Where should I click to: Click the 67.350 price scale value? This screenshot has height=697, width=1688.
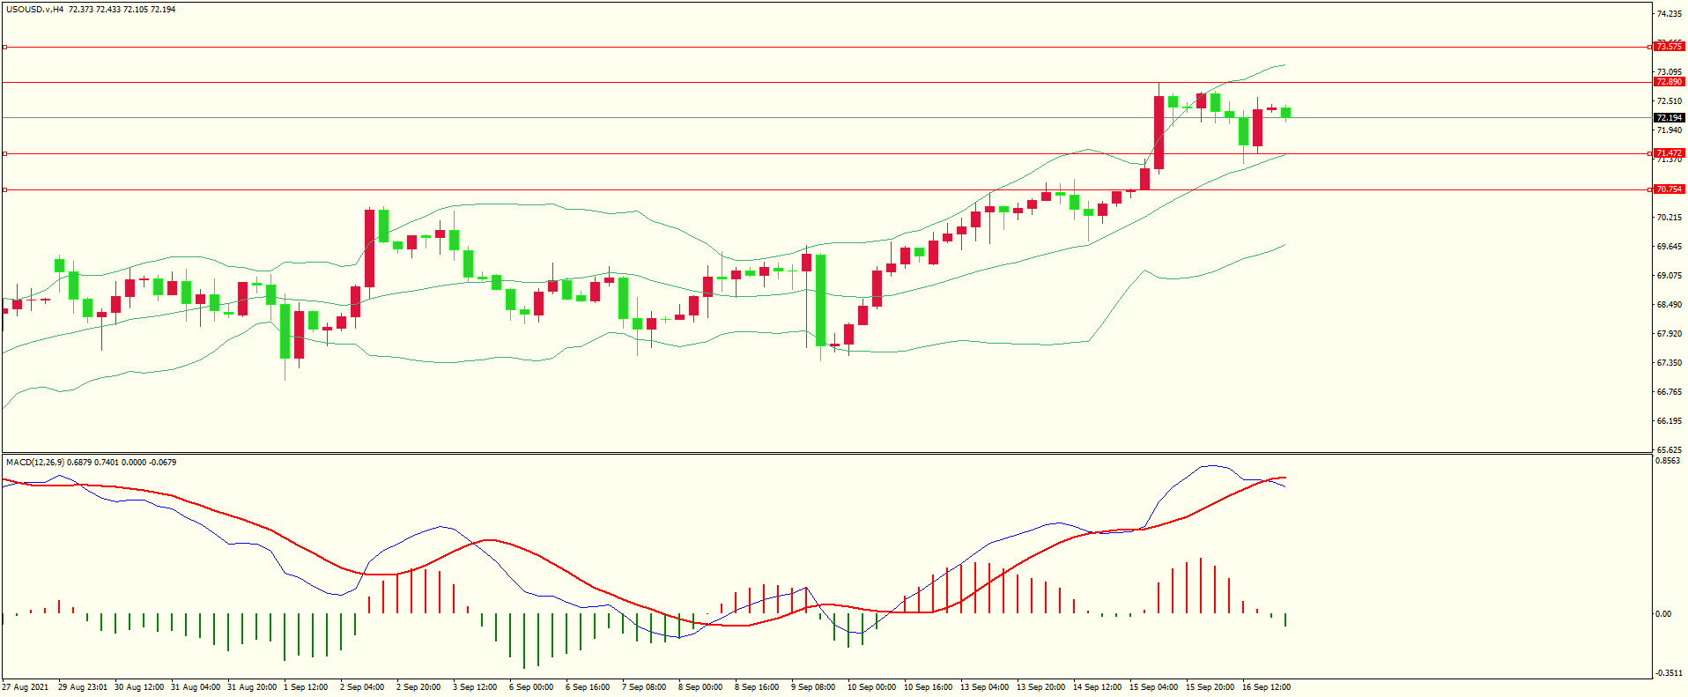pos(1669,363)
